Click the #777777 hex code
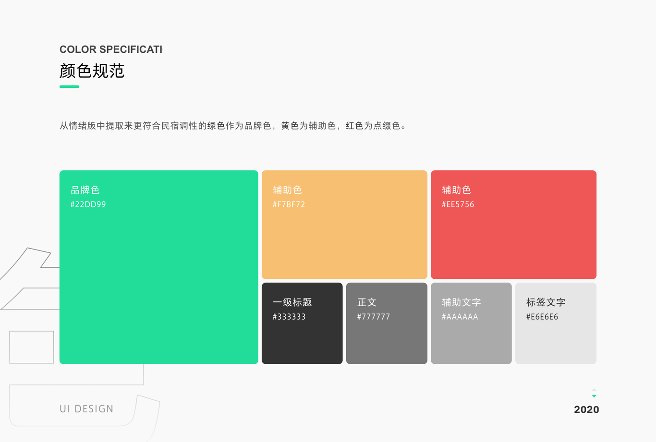The image size is (656, 442). (x=373, y=317)
